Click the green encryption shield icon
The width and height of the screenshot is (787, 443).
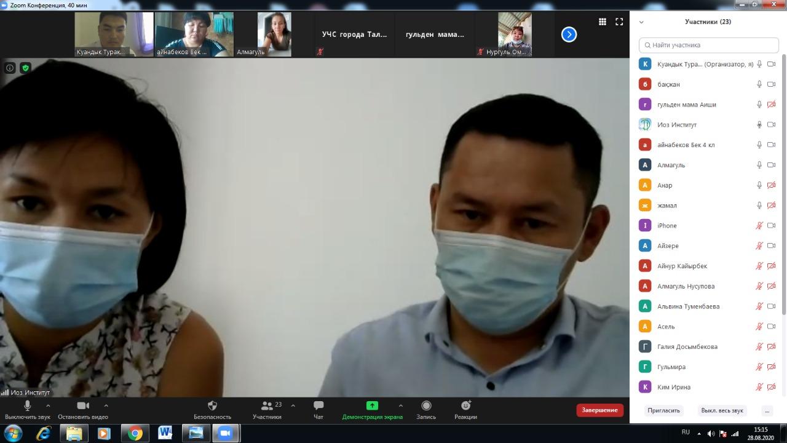tap(25, 68)
